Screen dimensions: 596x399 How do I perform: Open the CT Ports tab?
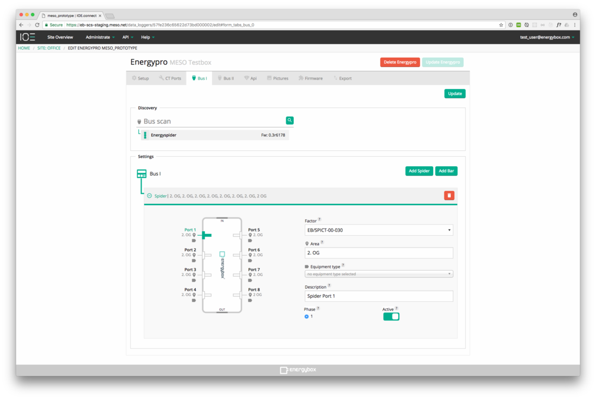[170, 78]
